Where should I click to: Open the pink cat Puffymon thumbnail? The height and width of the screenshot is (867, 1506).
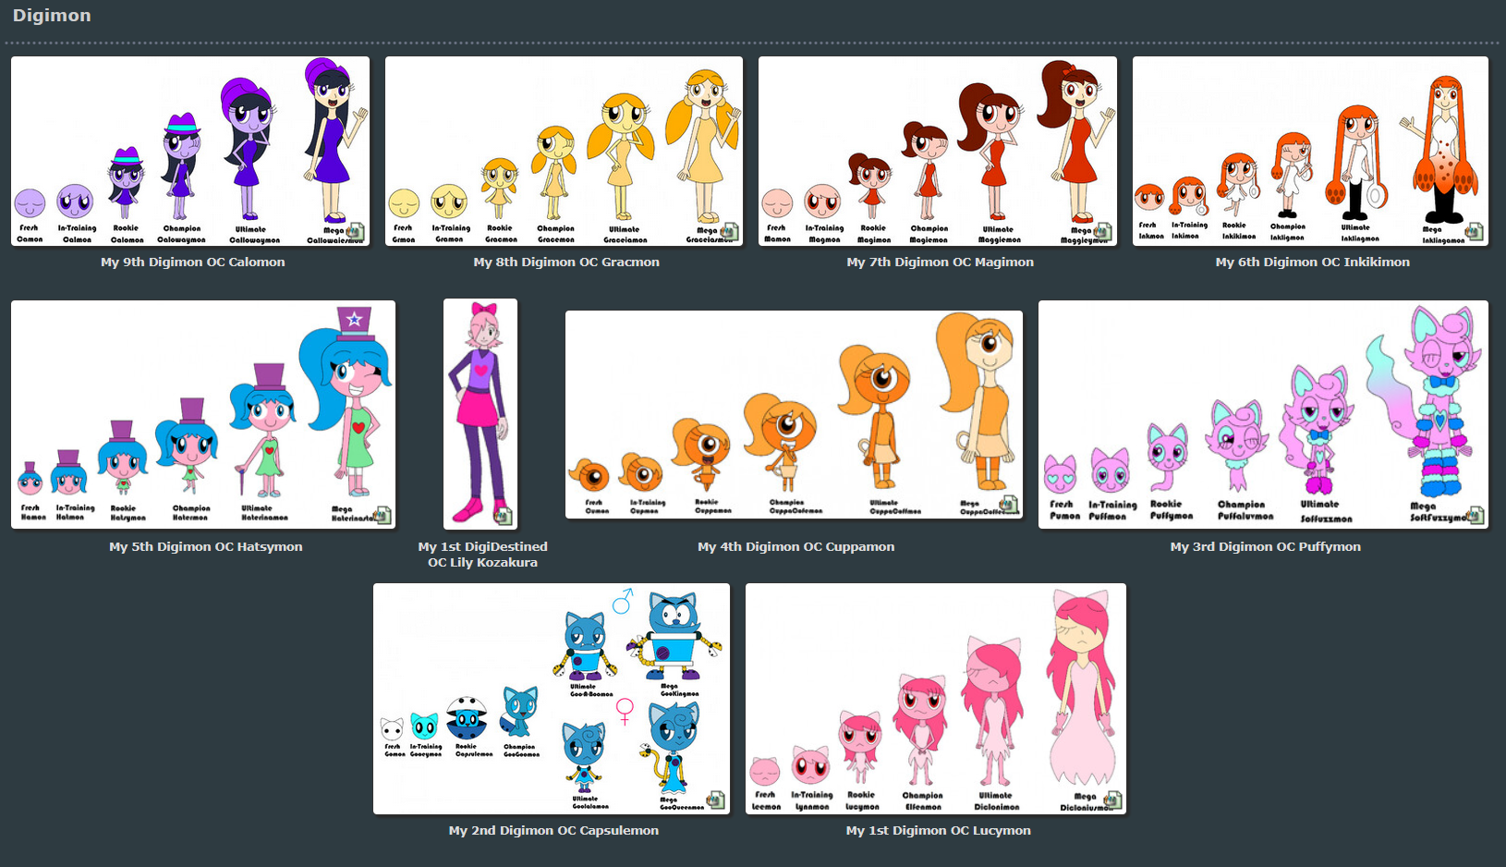1263,414
